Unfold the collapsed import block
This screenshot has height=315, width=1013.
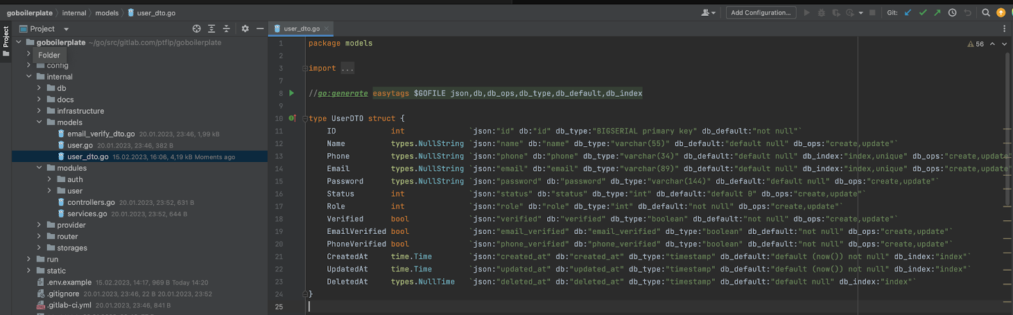(348, 68)
